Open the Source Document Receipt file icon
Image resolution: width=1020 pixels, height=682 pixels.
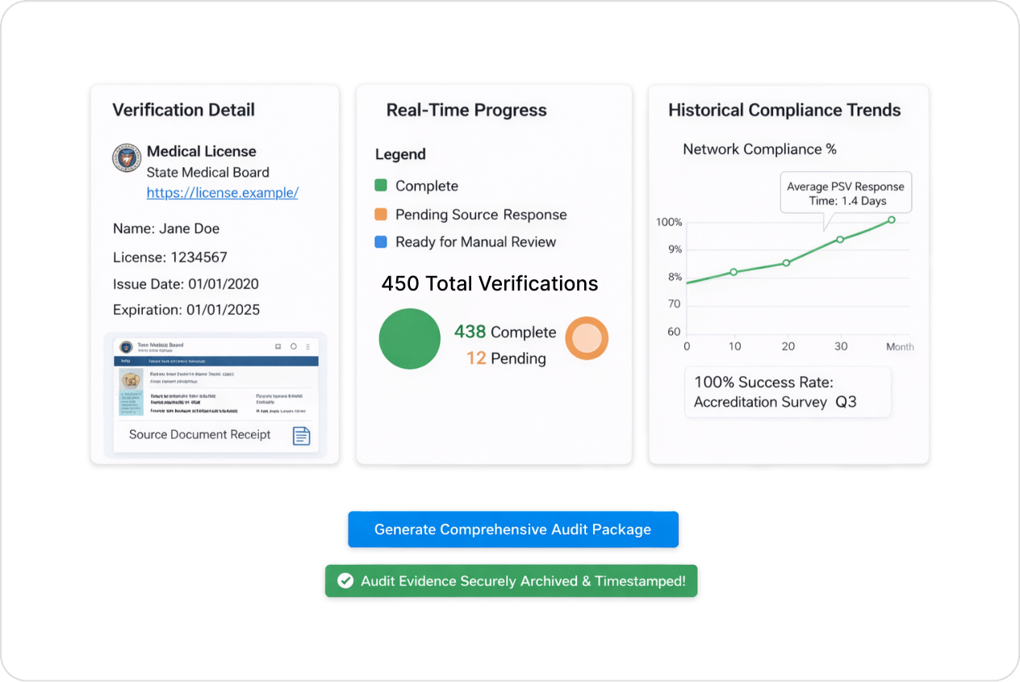302,436
